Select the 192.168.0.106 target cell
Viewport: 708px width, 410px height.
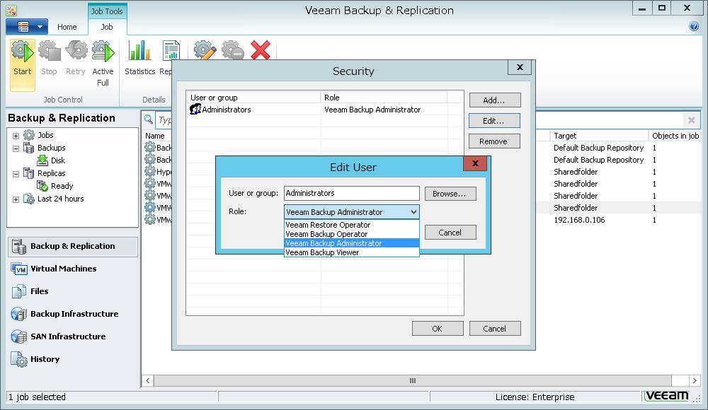click(579, 220)
